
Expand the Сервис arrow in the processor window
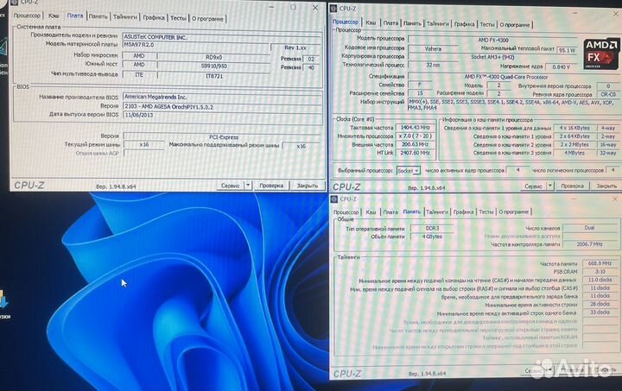(546, 186)
